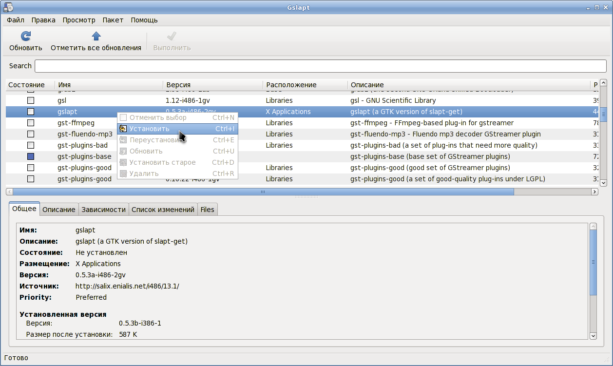Open the Просмотр menu
The height and width of the screenshot is (366, 613).
(x=79, y=20)
